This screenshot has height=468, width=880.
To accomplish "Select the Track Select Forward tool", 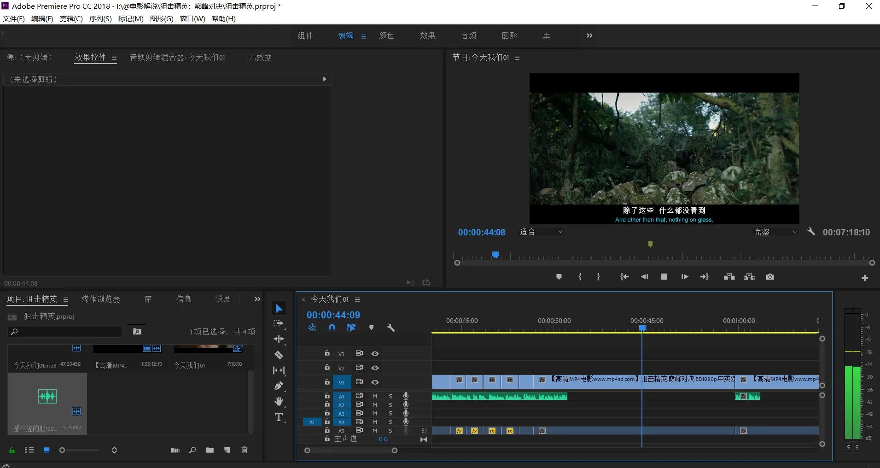I will coord(279,324).
